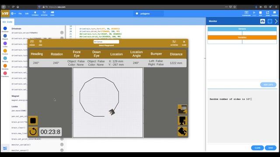Viewport: 280px width, 157px height.
Task: Select the Control category circle
Action: 5,51
